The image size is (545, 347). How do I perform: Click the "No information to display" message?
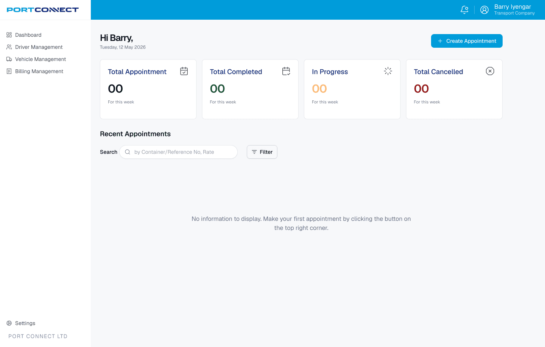point(301,224)
